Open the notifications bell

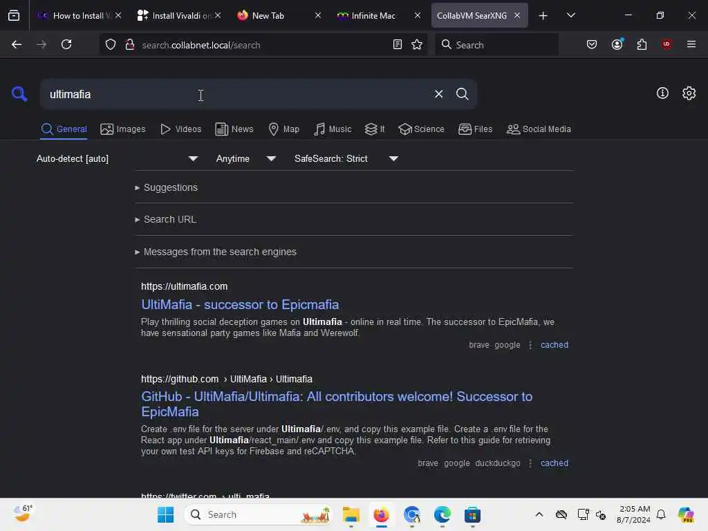coord(660,514)
